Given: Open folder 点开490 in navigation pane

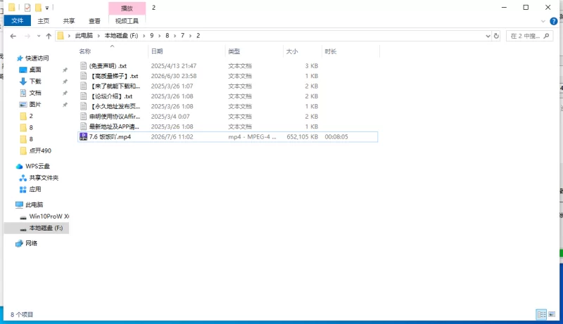Looking at the screenshot, I should 40,150.
